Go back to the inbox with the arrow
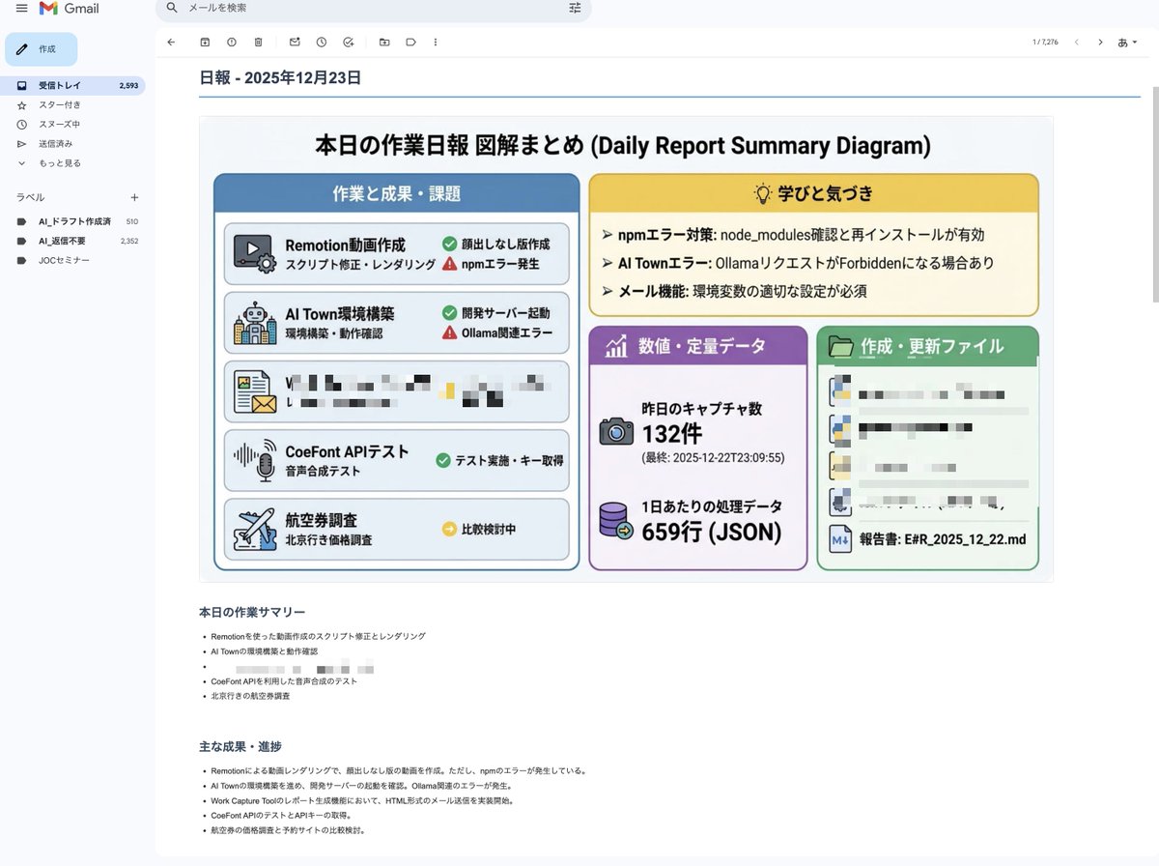The width and height of the screenshot is (1159, 866). 171,43
